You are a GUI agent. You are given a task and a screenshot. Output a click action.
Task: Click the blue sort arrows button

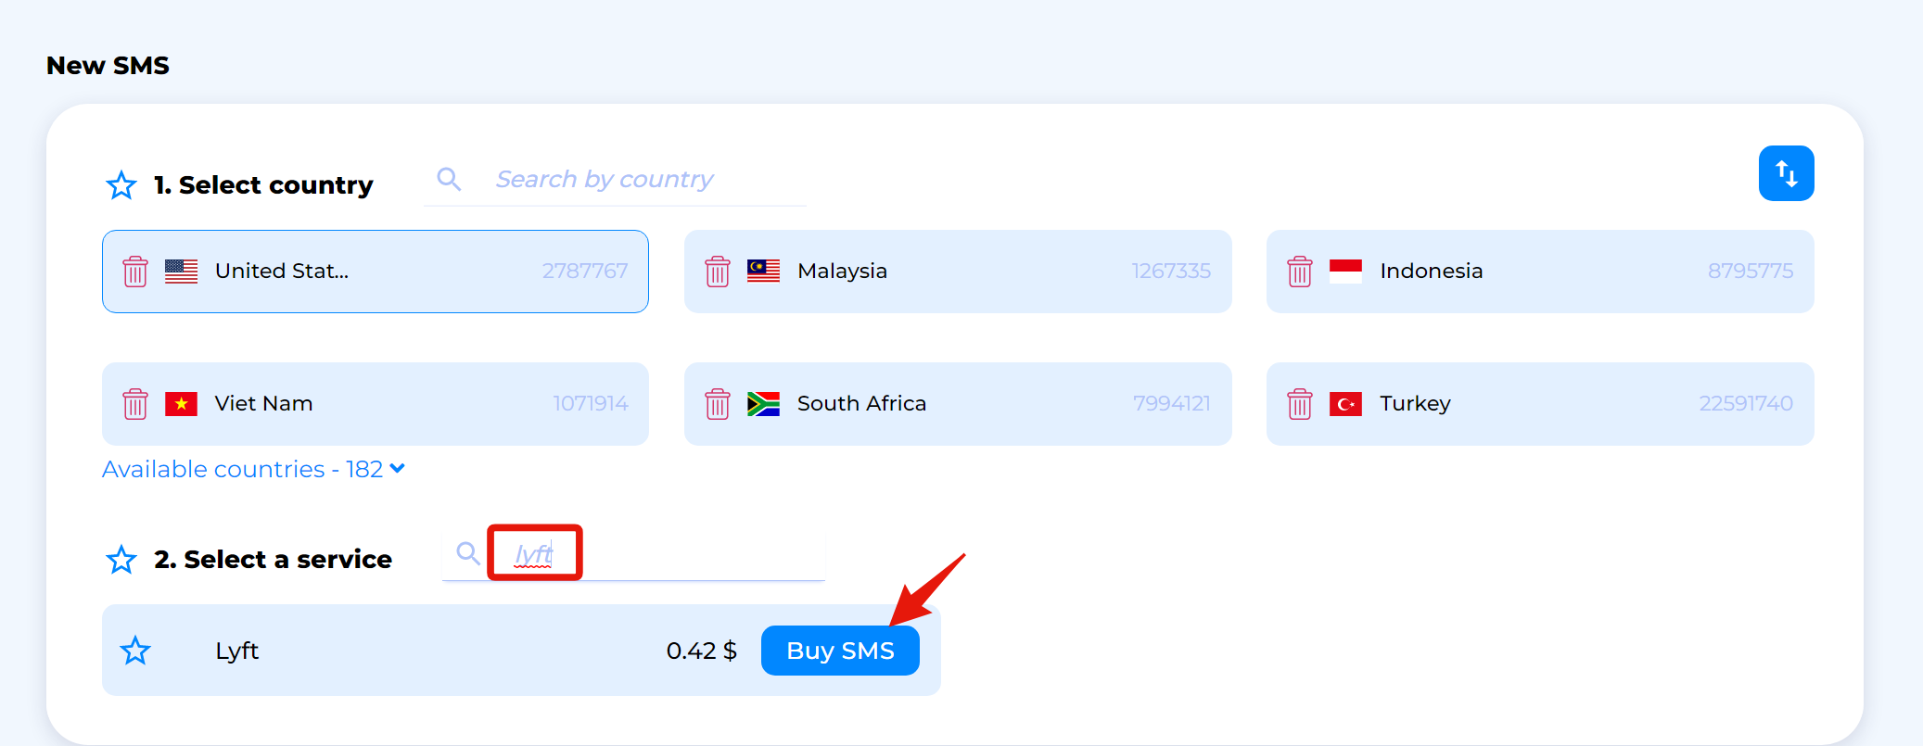pyautogui.click(x=1786, y=173)
